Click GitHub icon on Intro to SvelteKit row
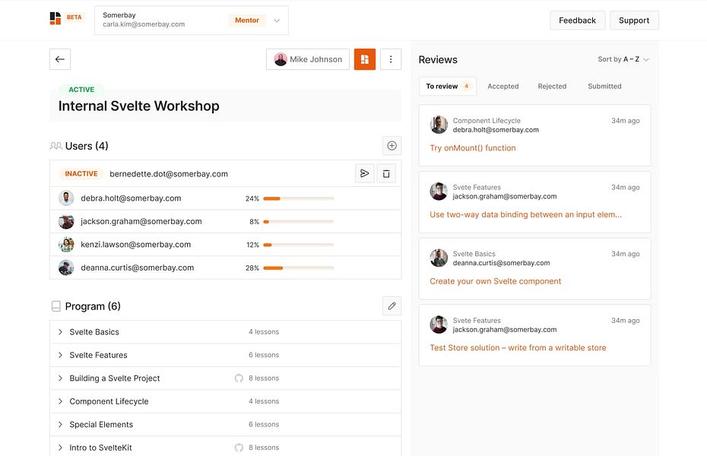Image resolution: width=707 pixels, height=456 pixels. [x=239, y=448]
